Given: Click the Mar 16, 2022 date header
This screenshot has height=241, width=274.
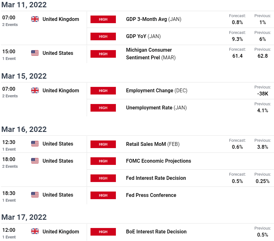Looking at the screenshot, I should [x=24, y=129].
